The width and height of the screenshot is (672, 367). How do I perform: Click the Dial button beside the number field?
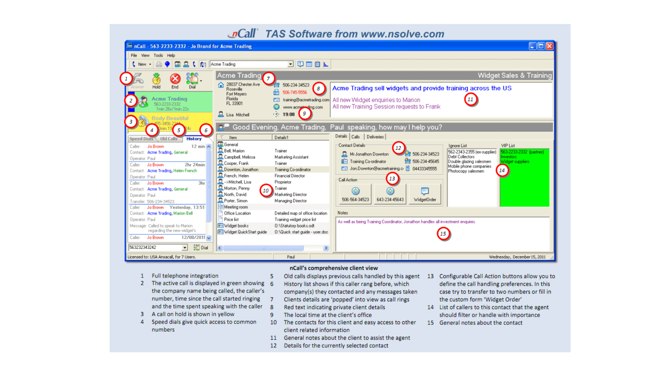pos(201,248)
